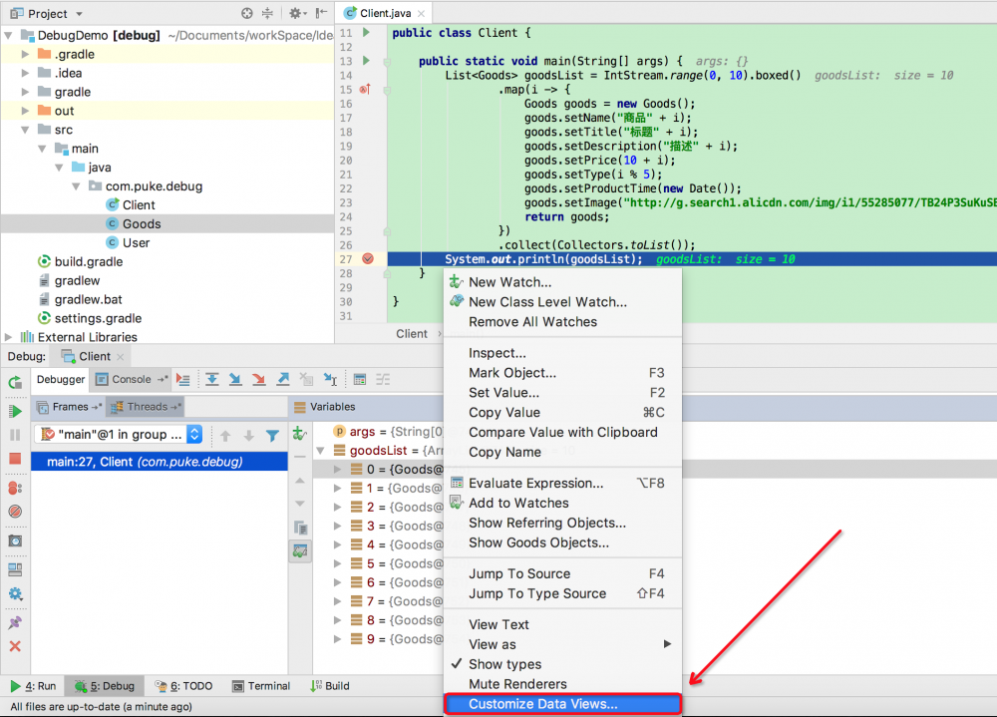Open the Terminal tool window
Screen dimensions: 997x717
point(261,686)
